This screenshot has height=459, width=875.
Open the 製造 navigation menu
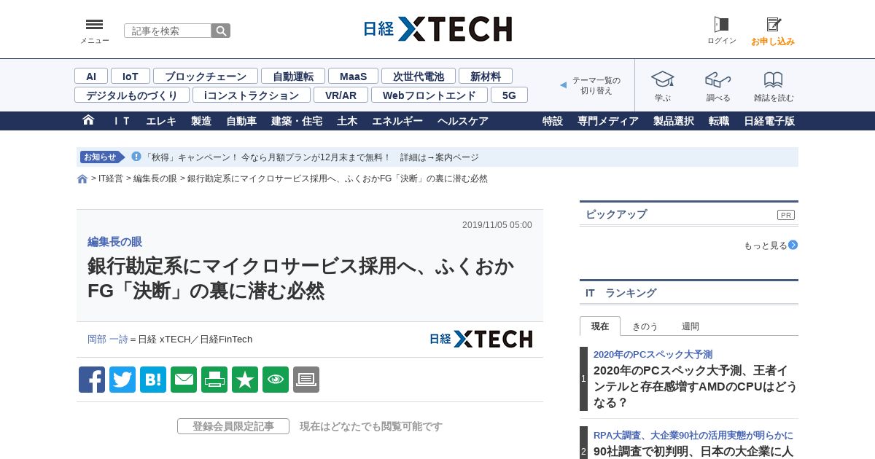201,121
